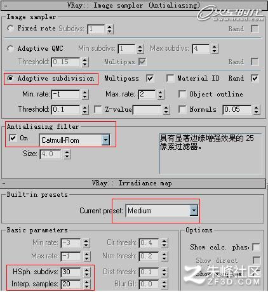Image resolution: width=268 pixels, height=292 pixels.
Task: Enable the Z-value checkbox
Action: pos(98,109)
